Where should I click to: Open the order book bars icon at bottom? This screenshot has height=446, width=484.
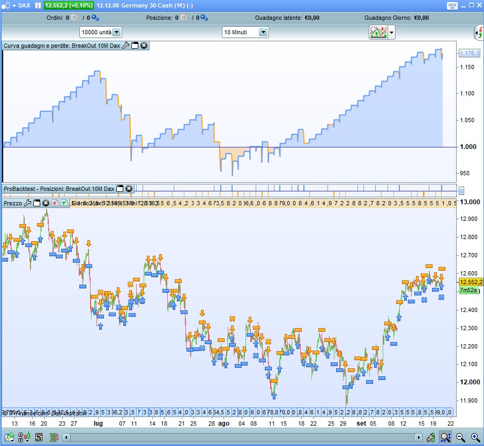coord(54,437)
